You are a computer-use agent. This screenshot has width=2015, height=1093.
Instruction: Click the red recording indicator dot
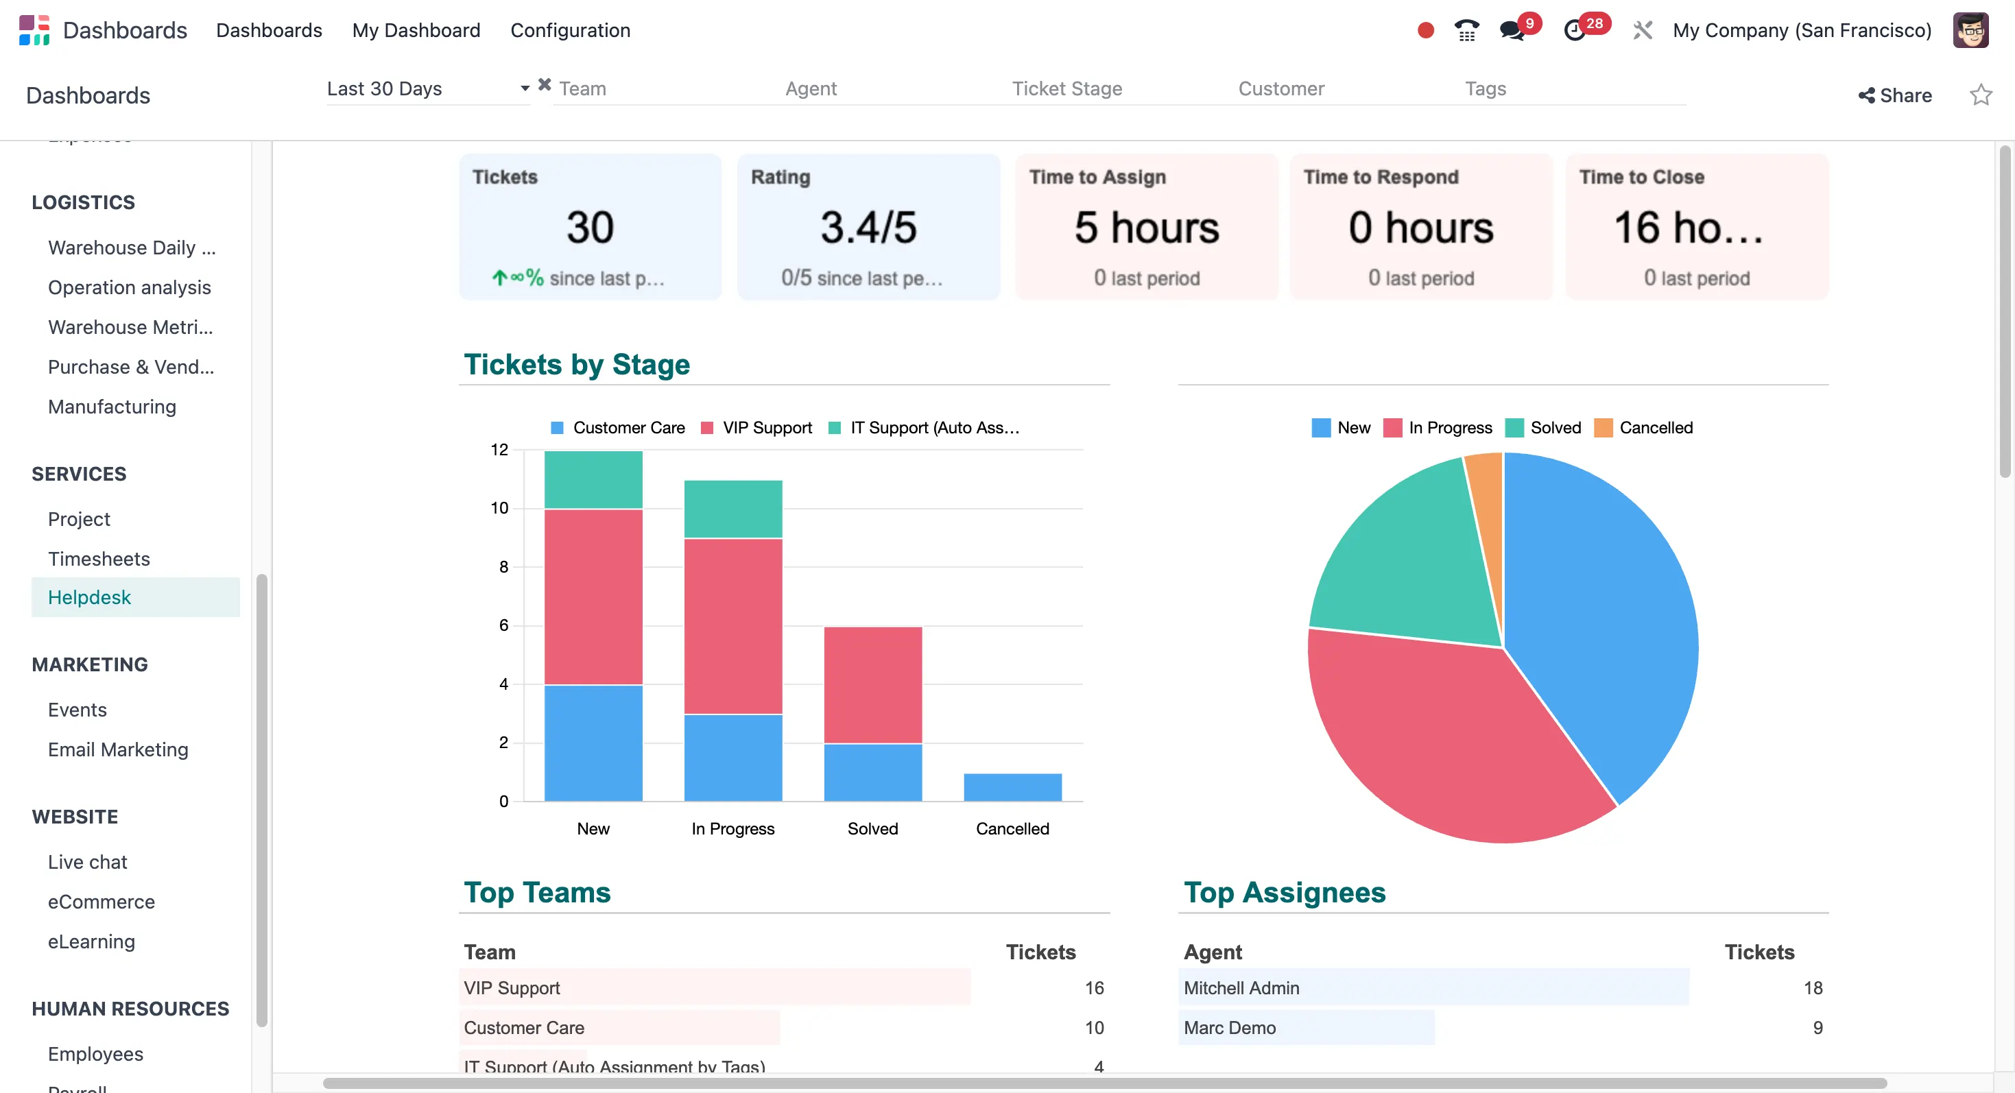[1425, 30]
